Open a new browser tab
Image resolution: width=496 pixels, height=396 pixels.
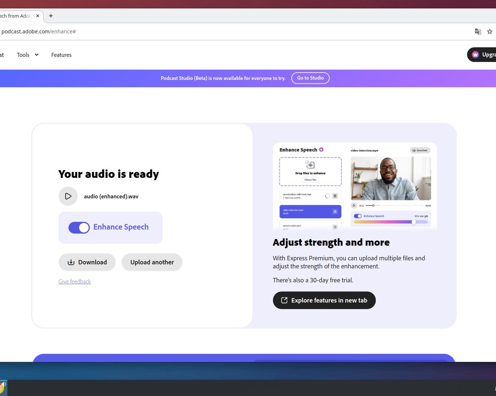(51, 16)
